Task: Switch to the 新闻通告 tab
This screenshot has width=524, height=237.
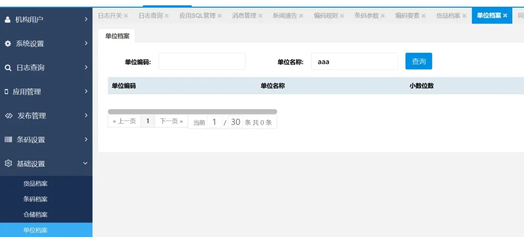Action: tap(285, 16)
